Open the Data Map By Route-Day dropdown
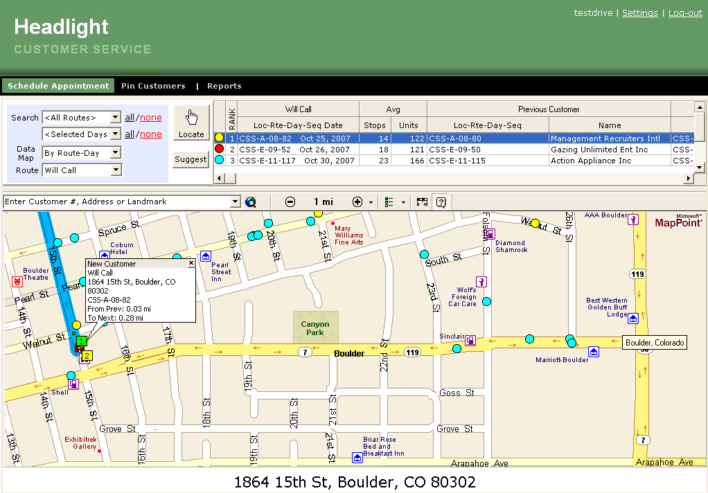Screen dimensions: 708x493 click(x=115, y=153)
